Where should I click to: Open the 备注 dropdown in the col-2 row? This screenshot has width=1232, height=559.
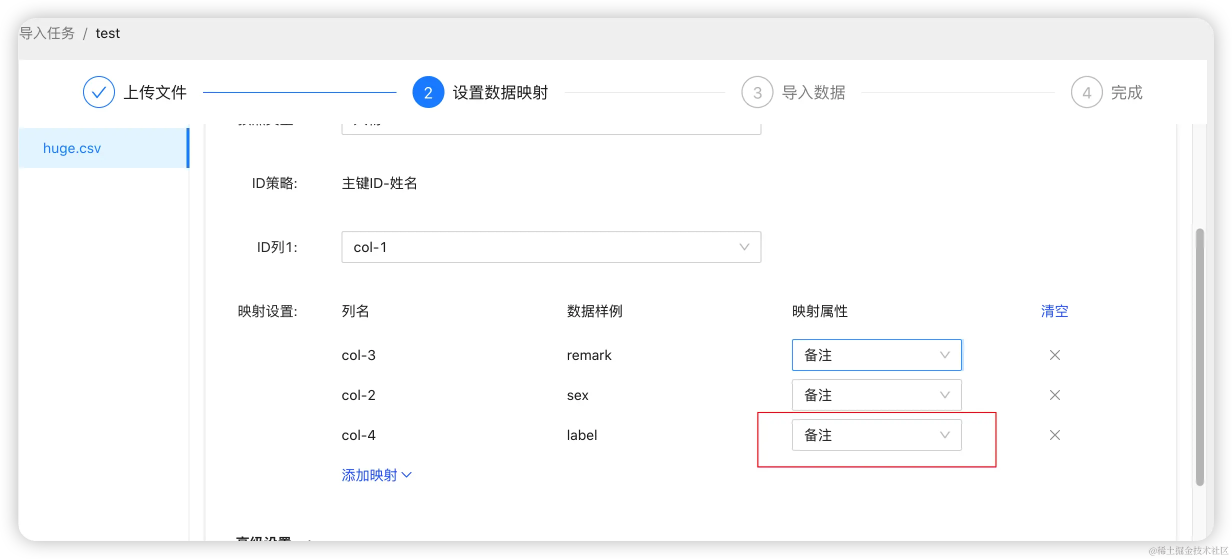876,395
